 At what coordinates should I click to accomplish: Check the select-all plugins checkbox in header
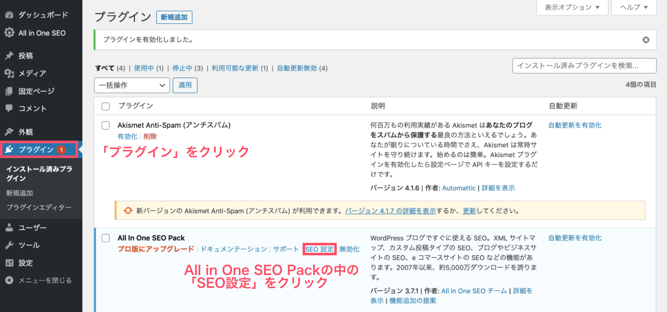pos(106,106)
